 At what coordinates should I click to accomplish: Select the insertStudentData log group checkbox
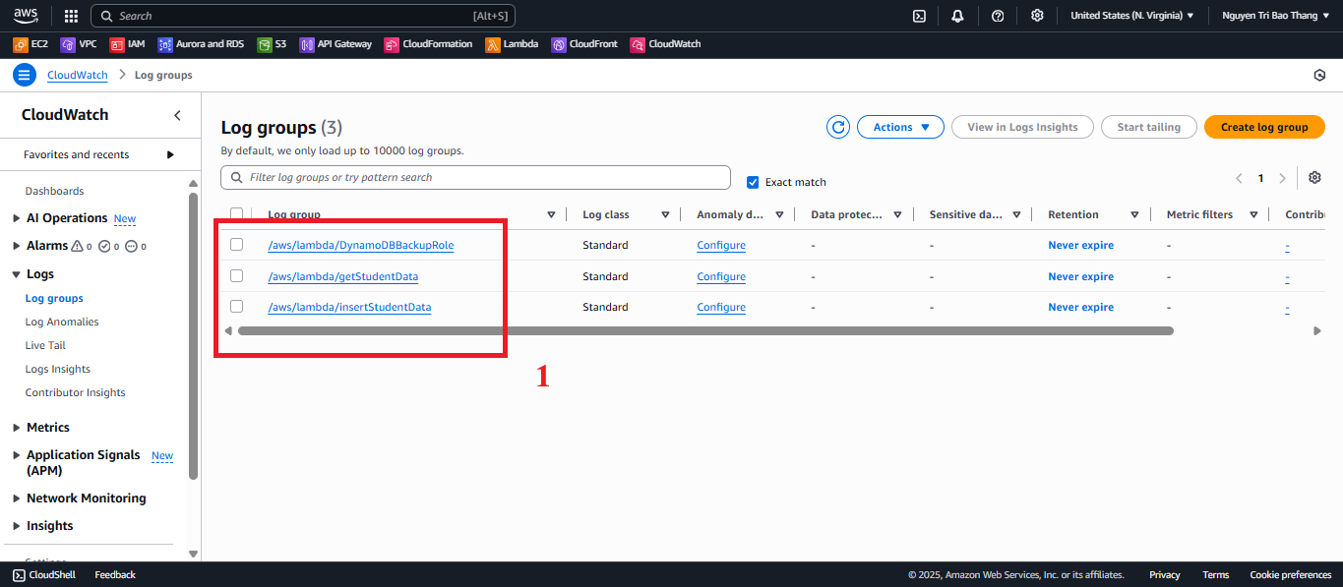(236, 306)
